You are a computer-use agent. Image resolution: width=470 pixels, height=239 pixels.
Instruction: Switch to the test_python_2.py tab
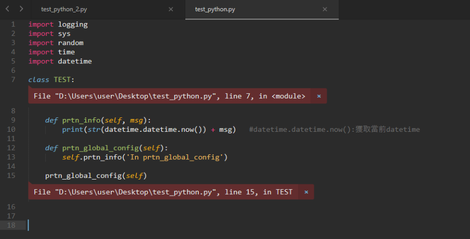tap(64, 9)
